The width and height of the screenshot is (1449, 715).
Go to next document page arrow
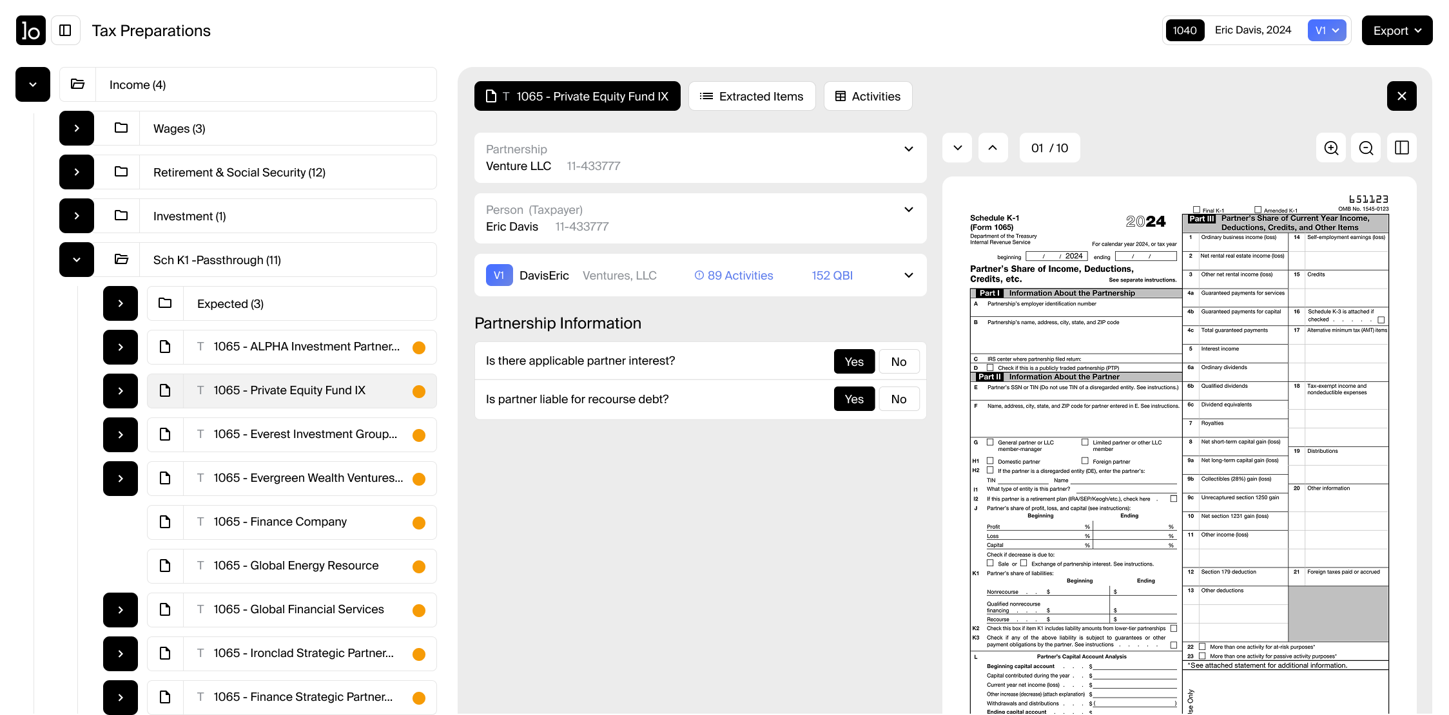pyautogui.click(x=957, y=148)
